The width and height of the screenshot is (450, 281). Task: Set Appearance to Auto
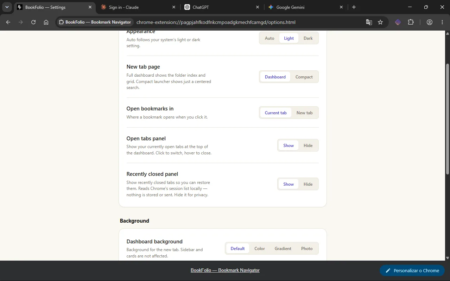click(x=270, y=38)
